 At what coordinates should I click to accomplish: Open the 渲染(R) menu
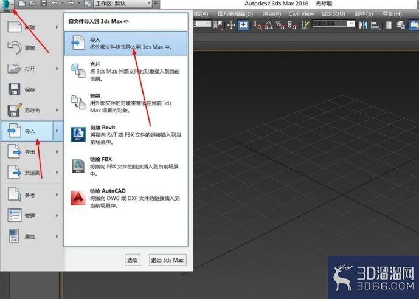[272, 14]
